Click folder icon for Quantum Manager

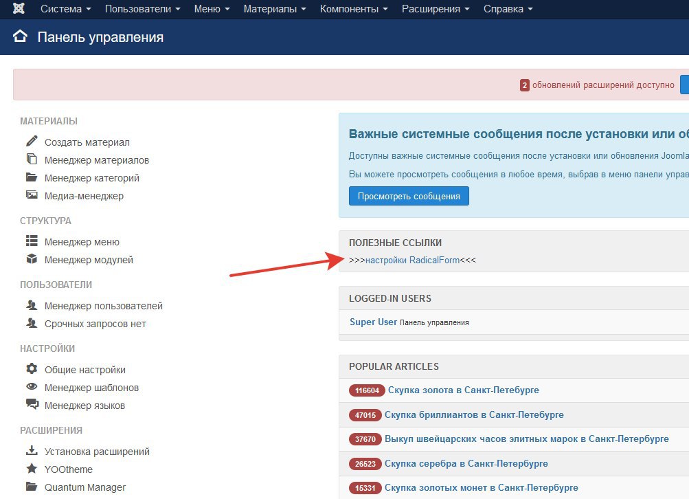(32, 486)
